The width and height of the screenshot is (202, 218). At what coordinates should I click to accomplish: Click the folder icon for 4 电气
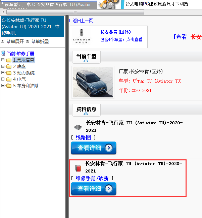(x=9, y=79)
